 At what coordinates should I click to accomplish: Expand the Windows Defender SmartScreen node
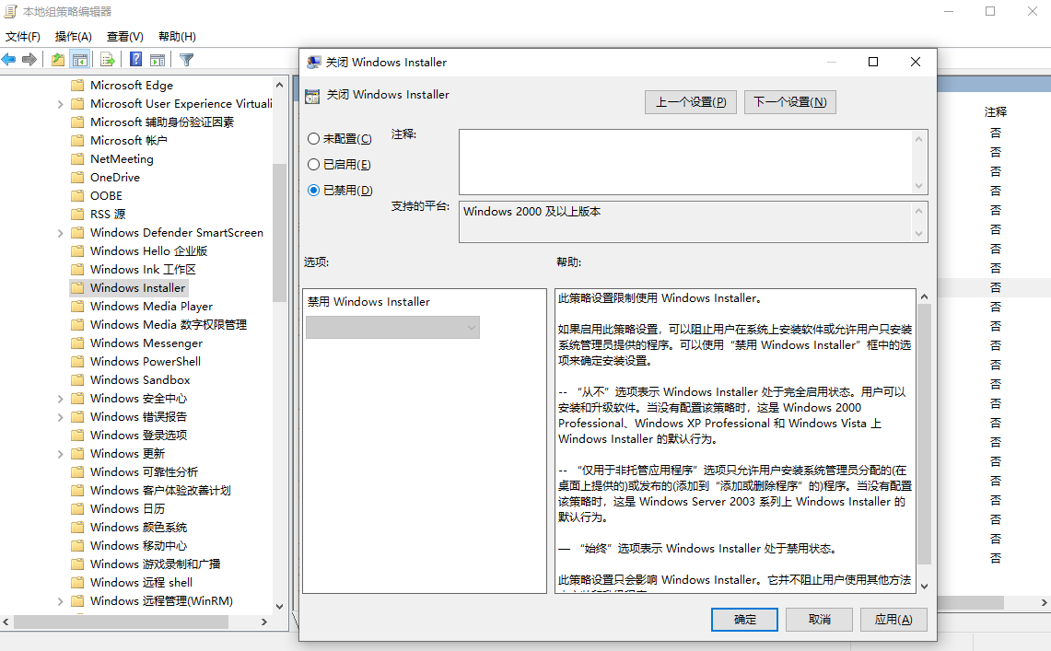(60, 233)
